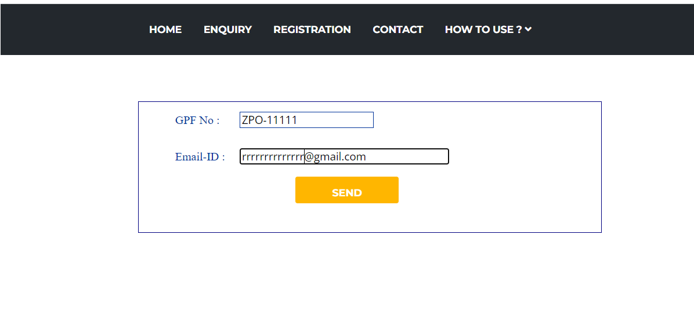This screenshot has width=694, height=322.
Task: Open the ENQUIRY menu item
Action: click(227, 30)
